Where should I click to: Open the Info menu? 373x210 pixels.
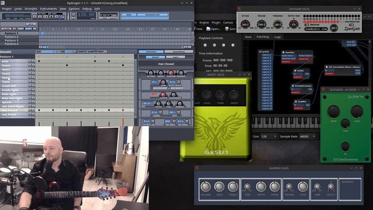(x=97, y=9)
